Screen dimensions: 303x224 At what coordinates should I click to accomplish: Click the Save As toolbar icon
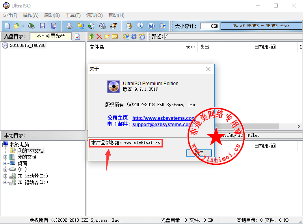tap(54, 26)
